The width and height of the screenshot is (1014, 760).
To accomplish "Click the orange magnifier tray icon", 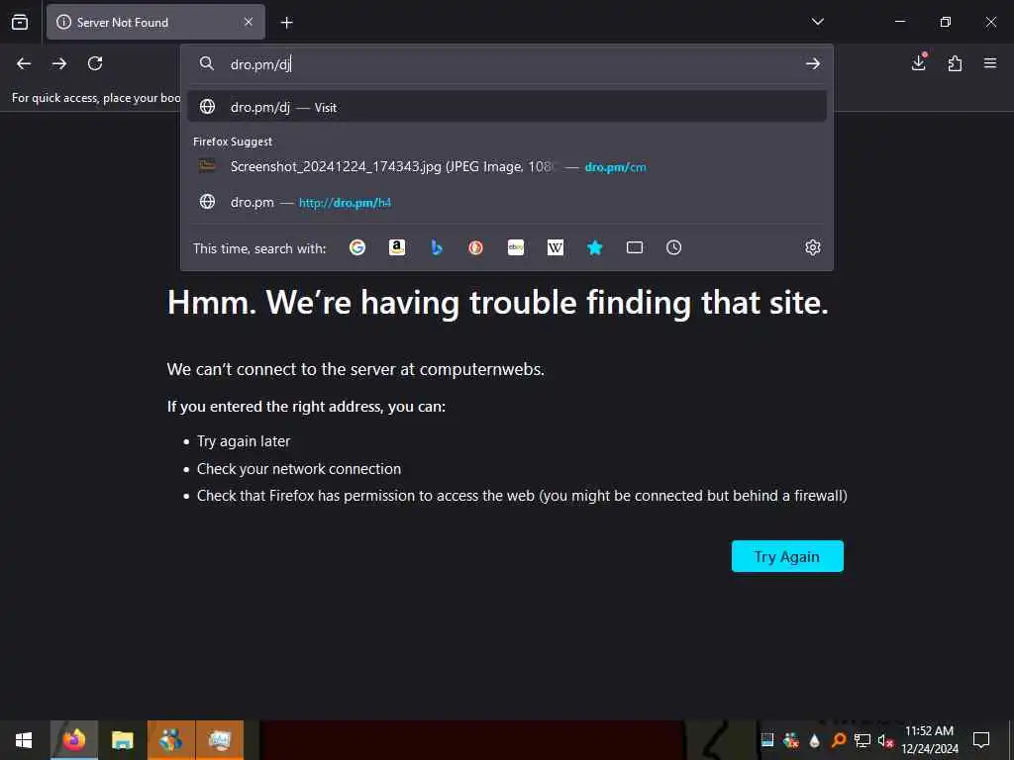I will pos(838,740).
